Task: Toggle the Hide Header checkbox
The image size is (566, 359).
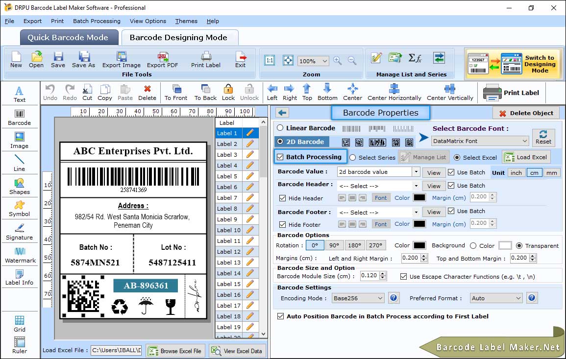Action: click(283, 198)
